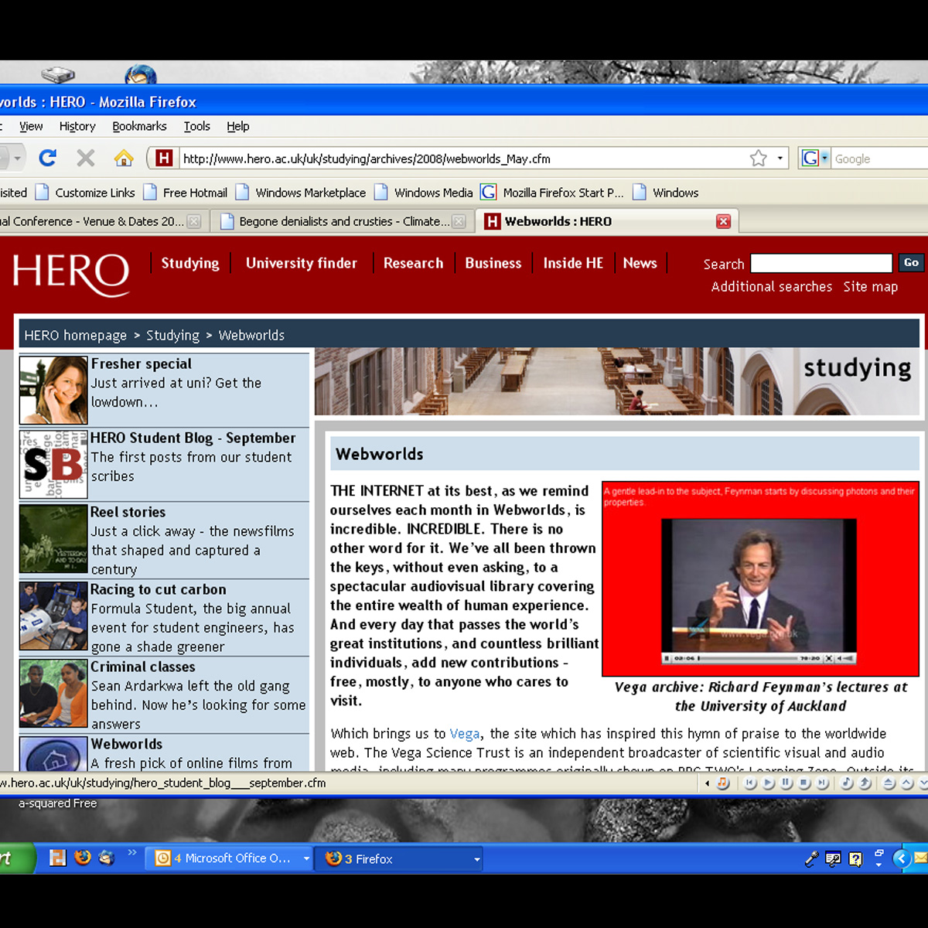Open the speech tools icon in language bar
Viewport: 928px width, 928px height.
[x=833, y=858]
